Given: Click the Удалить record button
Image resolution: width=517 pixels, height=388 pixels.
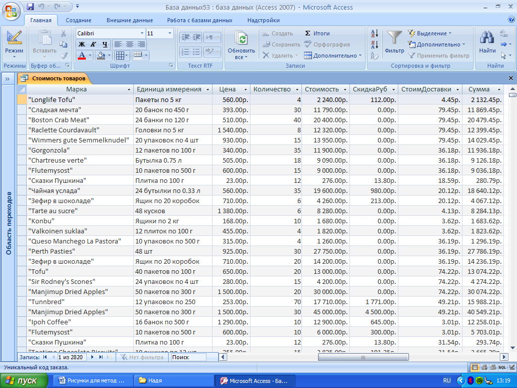Looking at the screenshot, I should (x=280, y=56).
